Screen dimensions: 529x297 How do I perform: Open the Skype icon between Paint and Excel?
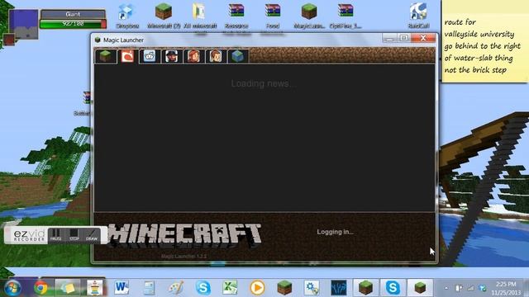[203, 288]
